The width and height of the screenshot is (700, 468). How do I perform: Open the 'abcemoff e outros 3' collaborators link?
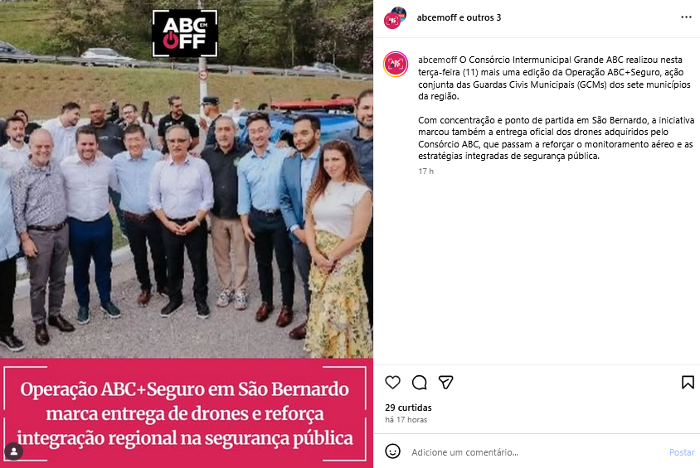pyautogui.click(x=459, y=17)
